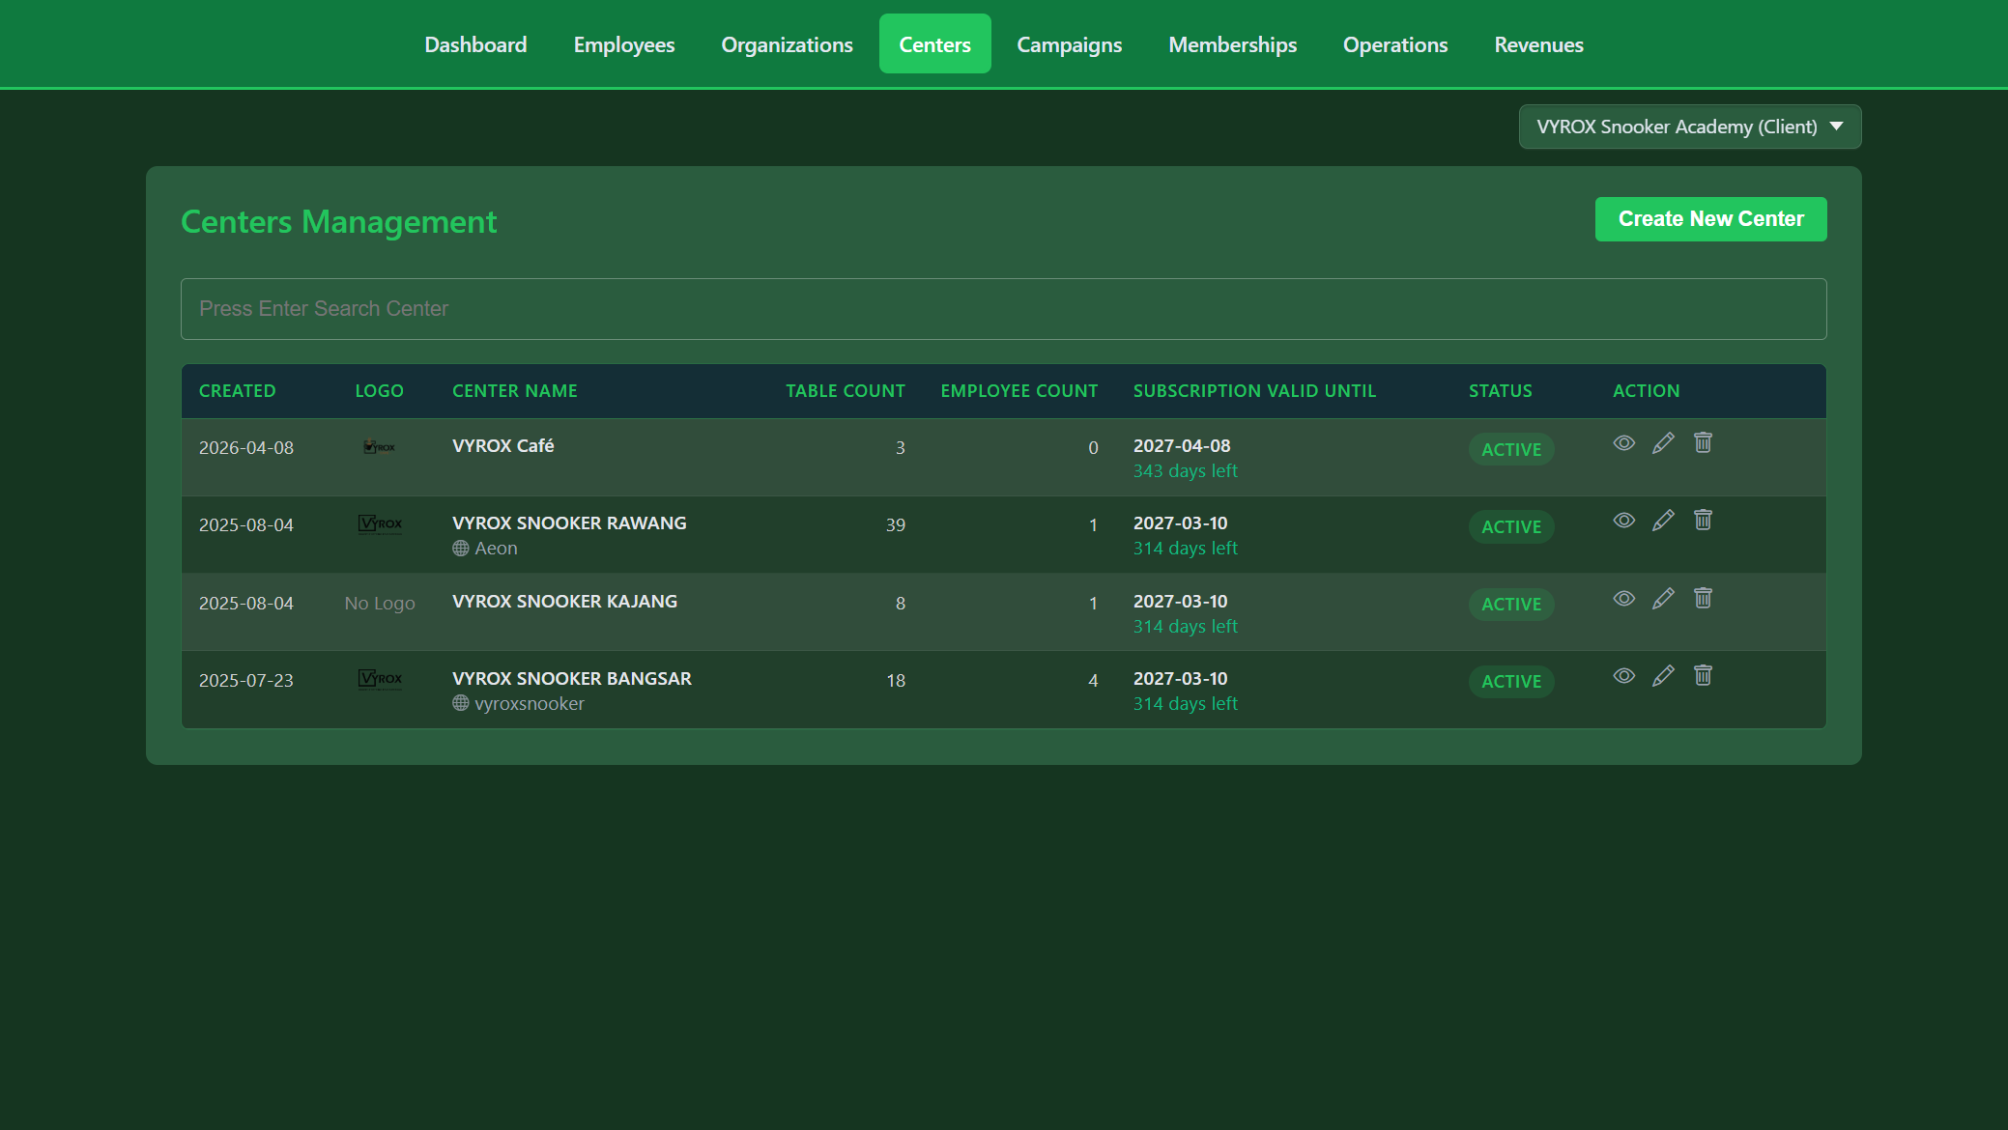View details of VYROX Café center
Viewport: 2008px width, 1130px height.
pos(1623,442)
